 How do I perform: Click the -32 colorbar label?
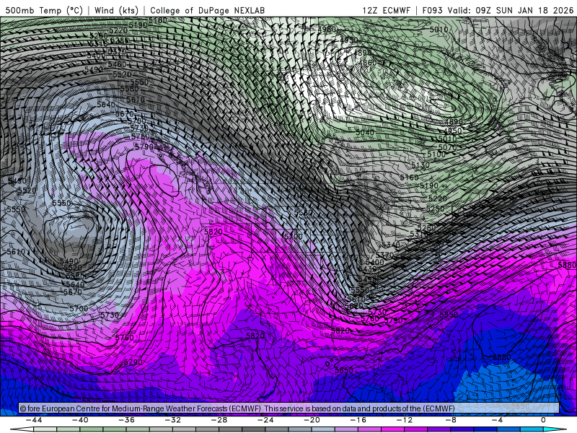point(172,420)
